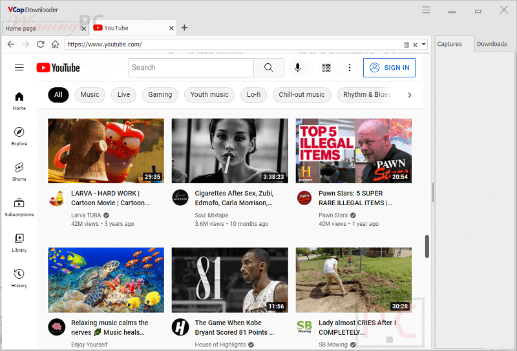Go to the browser home icon
Screen dimensions: 517x351
[56, 45]
